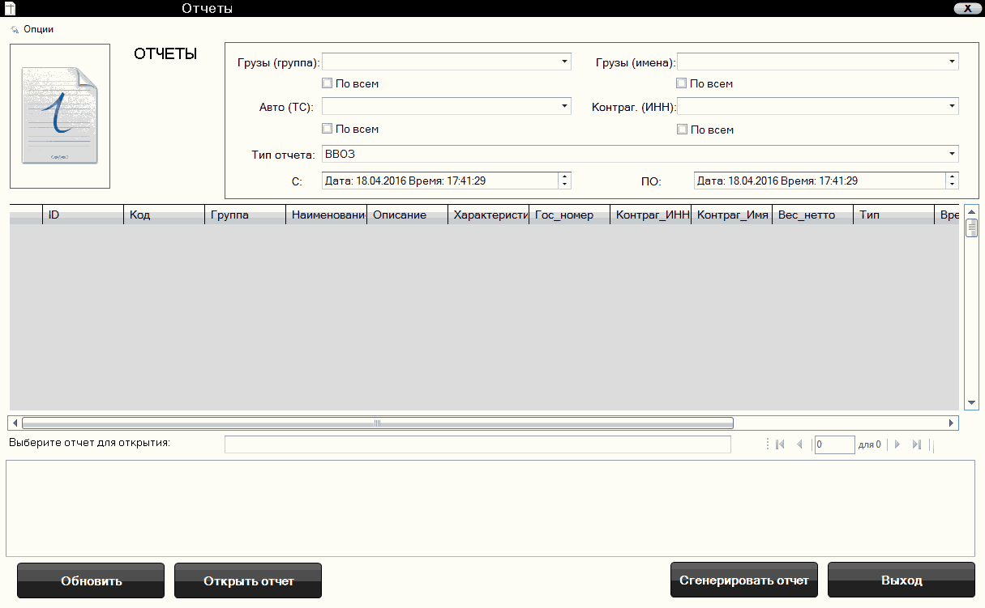Toggle 'По всем' under Авто (ТС)
This screenshot has height=608, width=985.
[327, 129]
